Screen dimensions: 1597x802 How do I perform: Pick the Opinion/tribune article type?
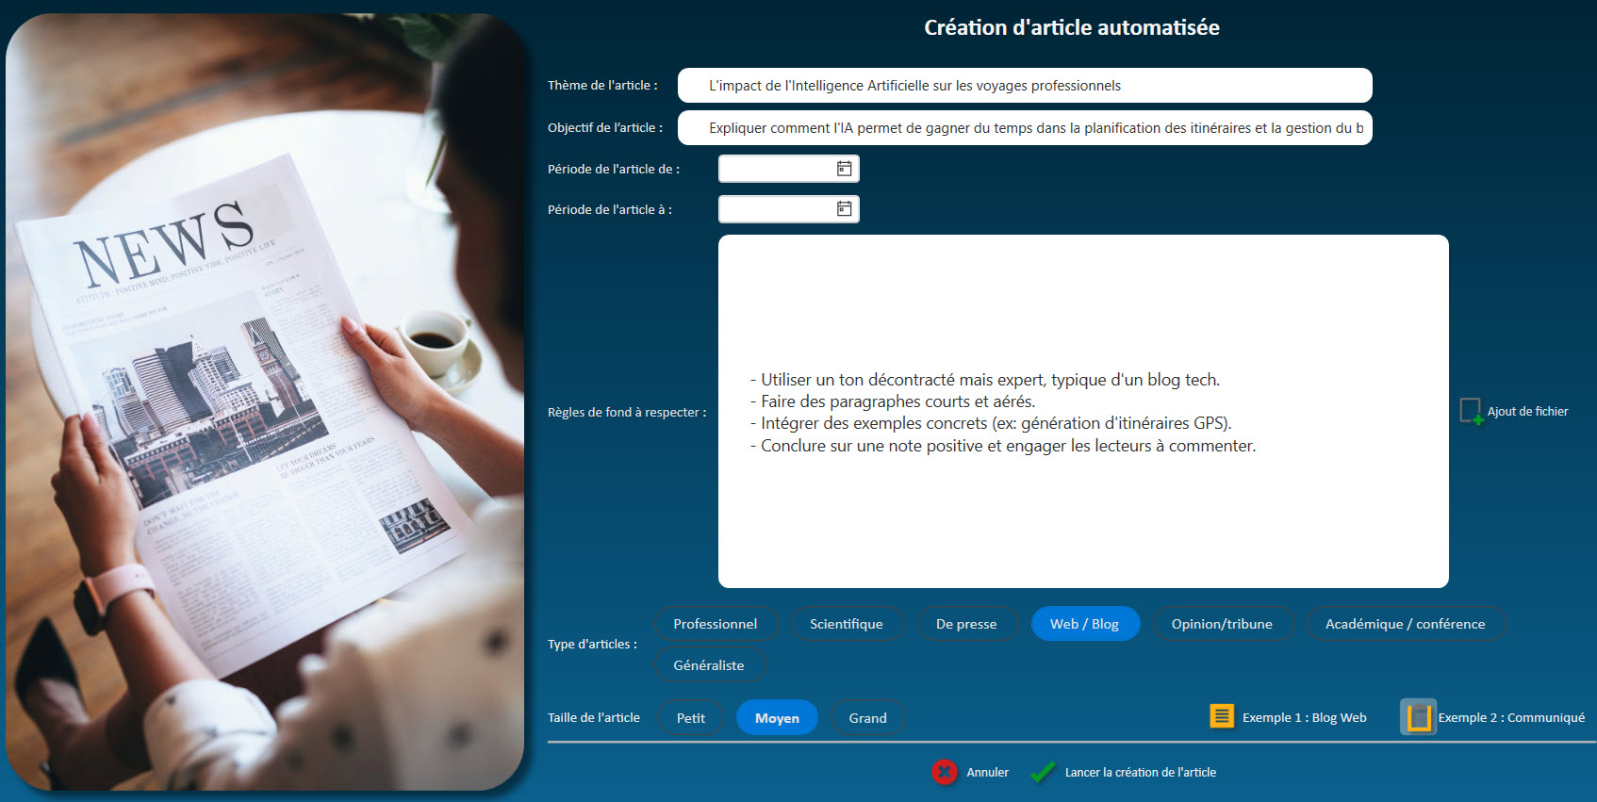[x=1222, y=624]
